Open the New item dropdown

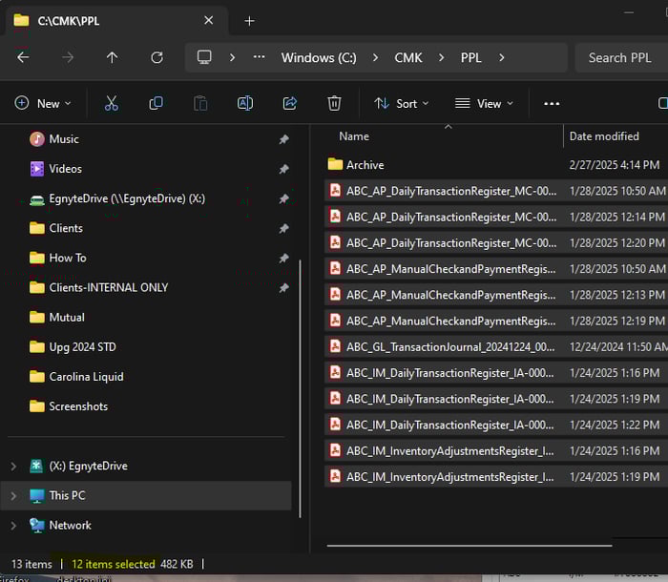(x=42, y=103)
